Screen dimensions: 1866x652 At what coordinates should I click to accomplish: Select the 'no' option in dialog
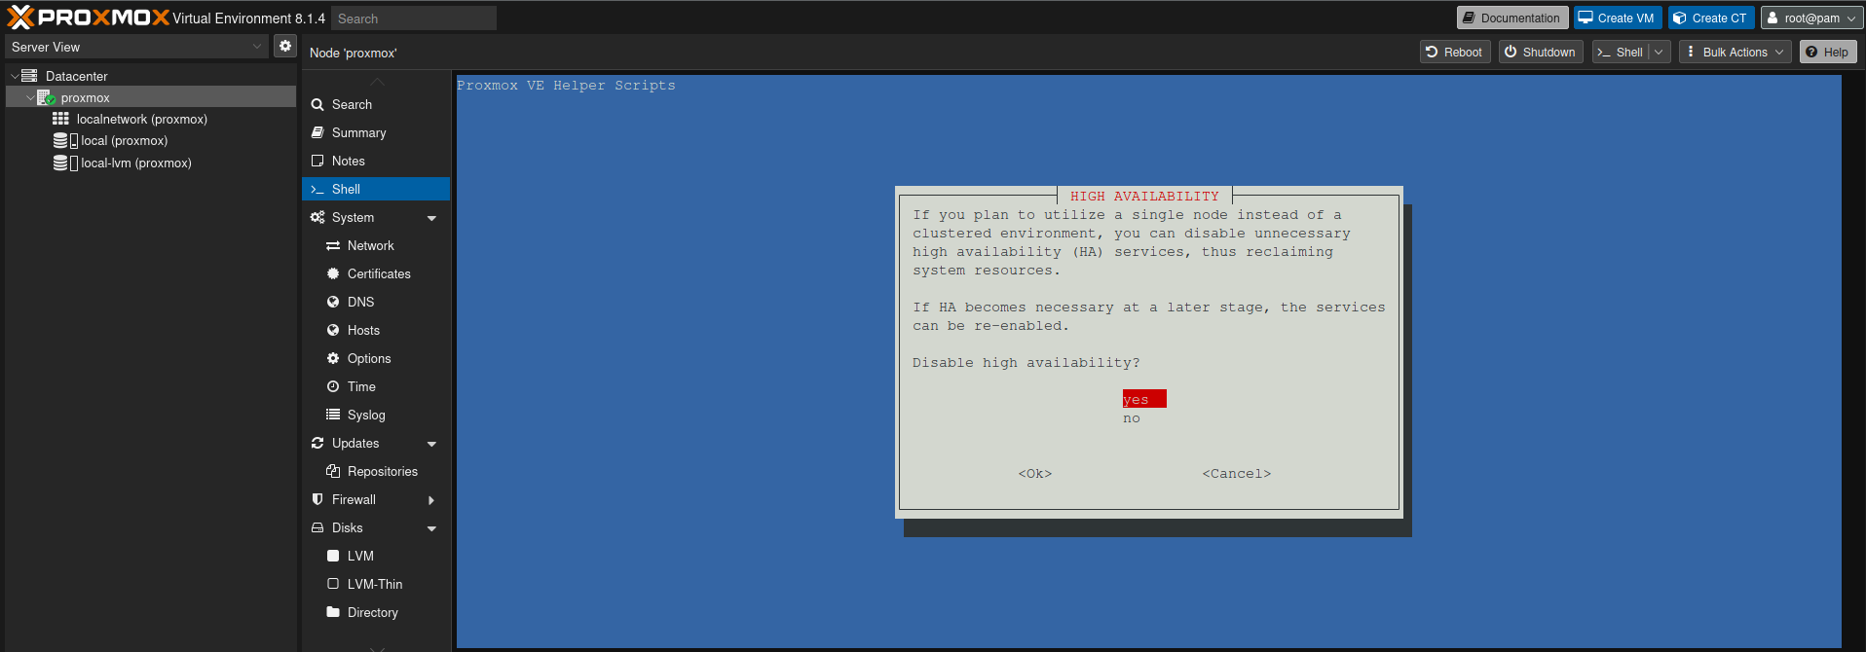1132,418
